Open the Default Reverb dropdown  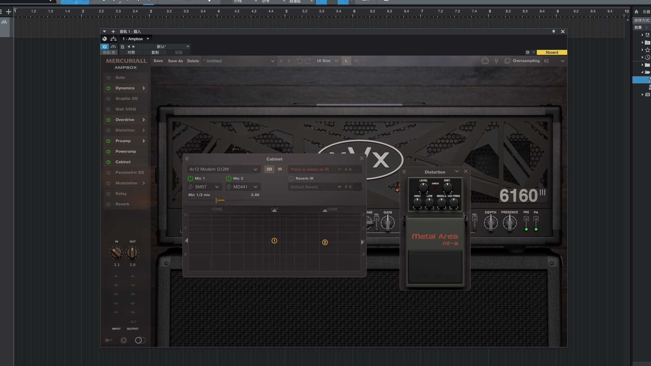(x=315, y=187)
